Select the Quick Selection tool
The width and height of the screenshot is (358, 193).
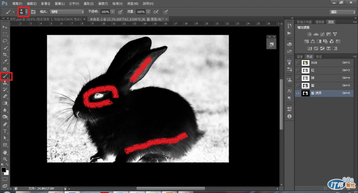[x=5, y=48]
